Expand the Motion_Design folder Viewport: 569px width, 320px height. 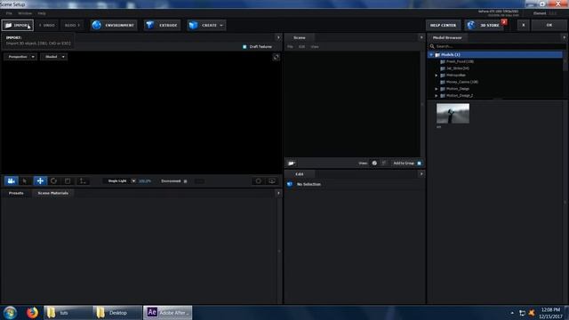coord(437,89)
